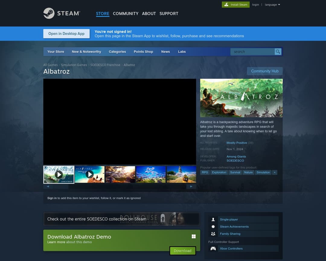Expand the Categories store menu
326x261 pixels.
pos(117,52)
